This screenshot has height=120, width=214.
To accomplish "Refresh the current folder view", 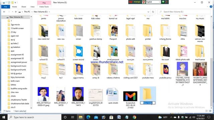I will [153, 12].
